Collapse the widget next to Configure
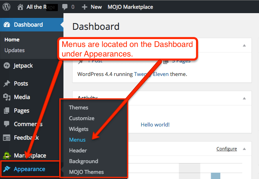The width and height of the screenshot is (259, 179). pos(244,149)
